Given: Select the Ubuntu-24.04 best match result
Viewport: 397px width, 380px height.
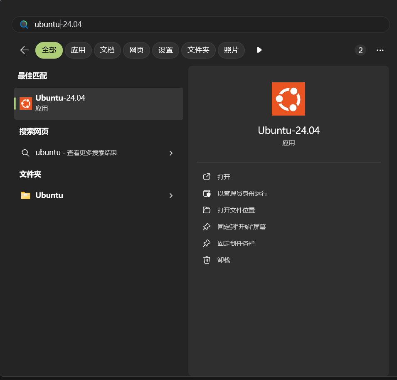Looking at the screenshot, I should 99,103.
